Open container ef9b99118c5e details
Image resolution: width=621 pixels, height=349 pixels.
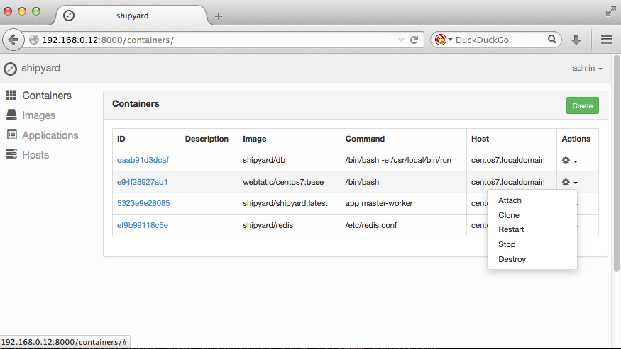[x=143, y=225]
